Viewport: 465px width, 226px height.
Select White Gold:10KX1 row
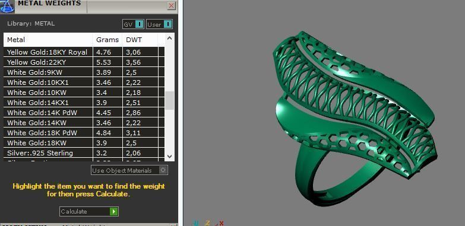pos(84,82)
